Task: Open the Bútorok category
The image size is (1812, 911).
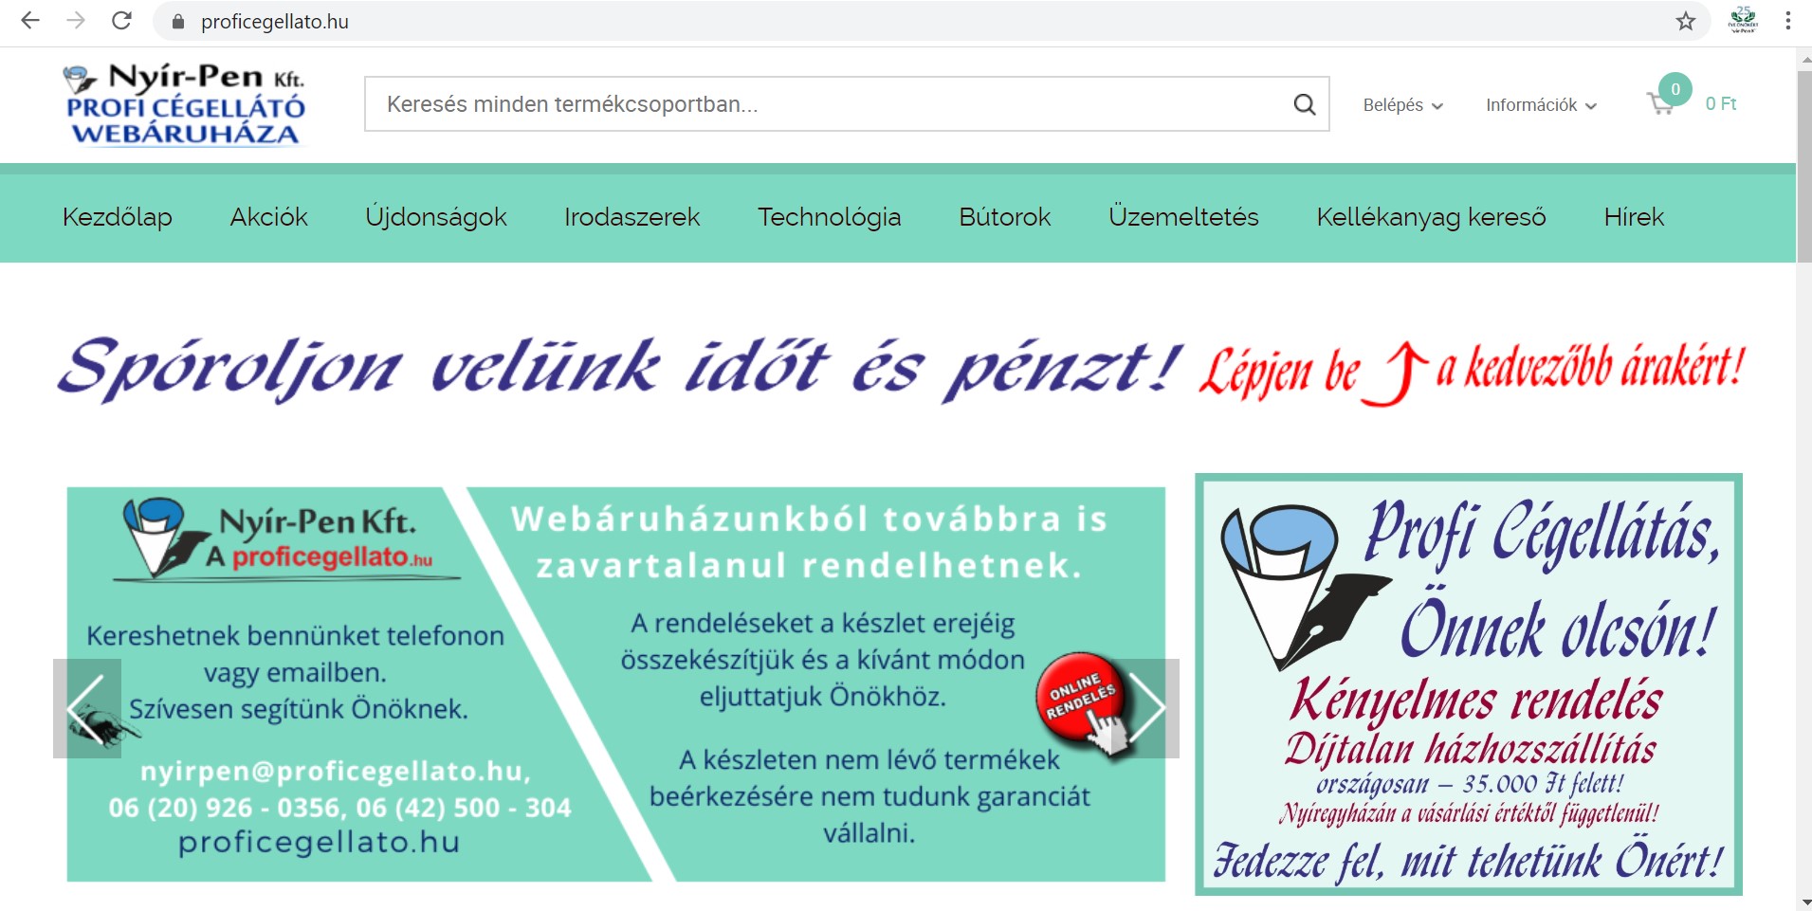Action: (x=1005, y=217)
